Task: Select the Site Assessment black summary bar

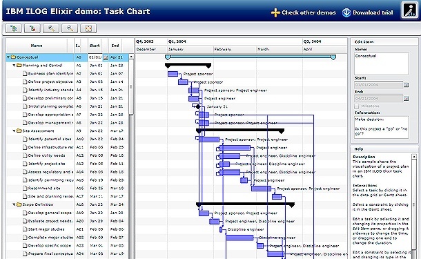Action: point(240,131)
